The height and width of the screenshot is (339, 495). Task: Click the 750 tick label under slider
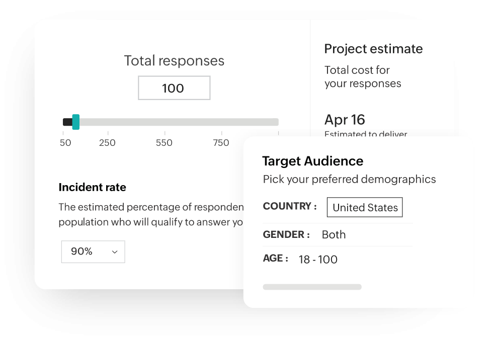[x=221, y=143]
